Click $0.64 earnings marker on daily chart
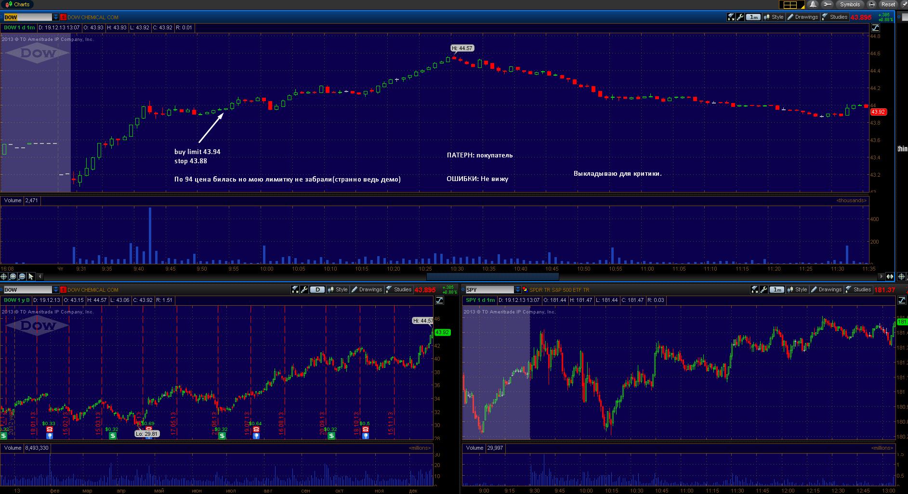The image size is (908, 494). 255,429
